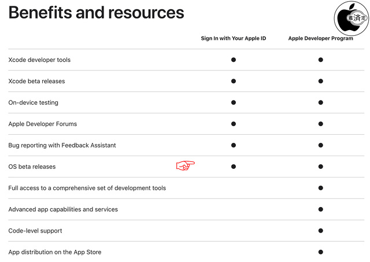Screen dimensions: 370x262
Task: Click the Benefits and resources heading
Action: (x=96, y=12)
